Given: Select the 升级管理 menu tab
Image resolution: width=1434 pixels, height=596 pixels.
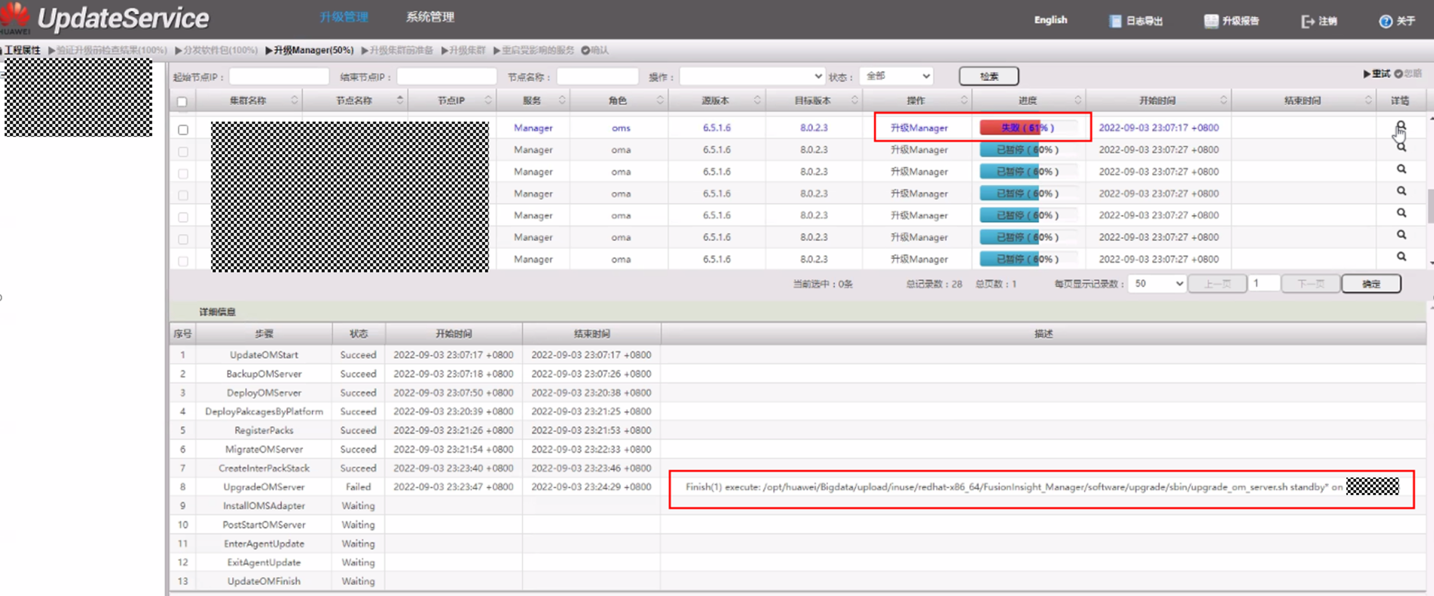Looking at the screenshot, I should [344, 17].
